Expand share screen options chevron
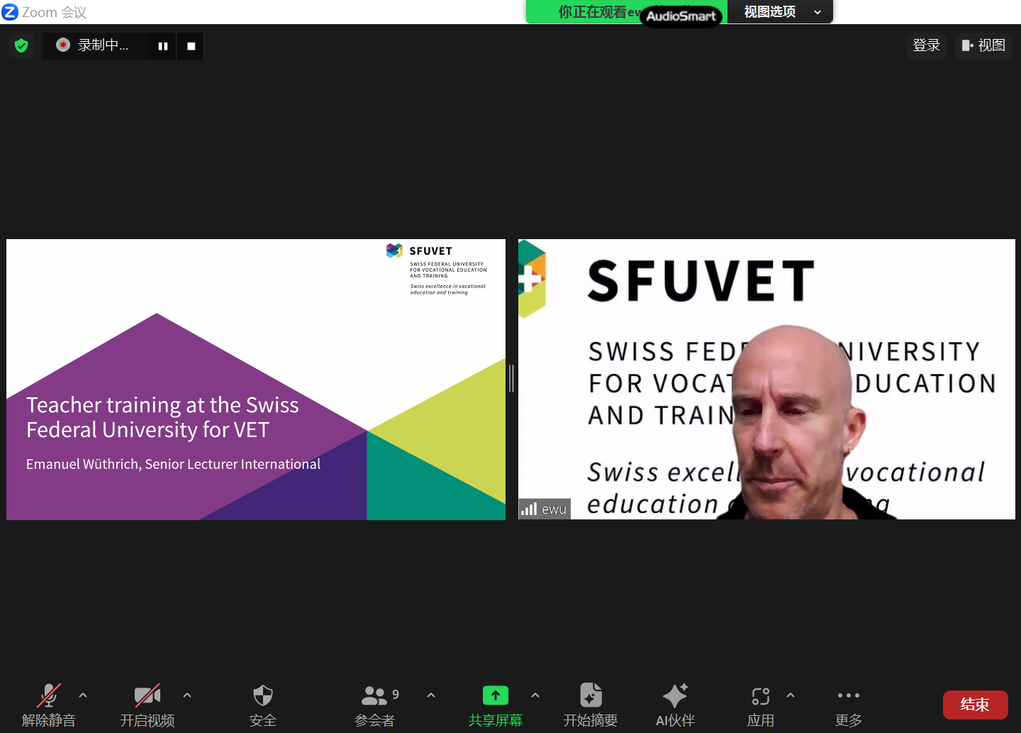This screenshot has height=733, width=1021. coord(535,695)
